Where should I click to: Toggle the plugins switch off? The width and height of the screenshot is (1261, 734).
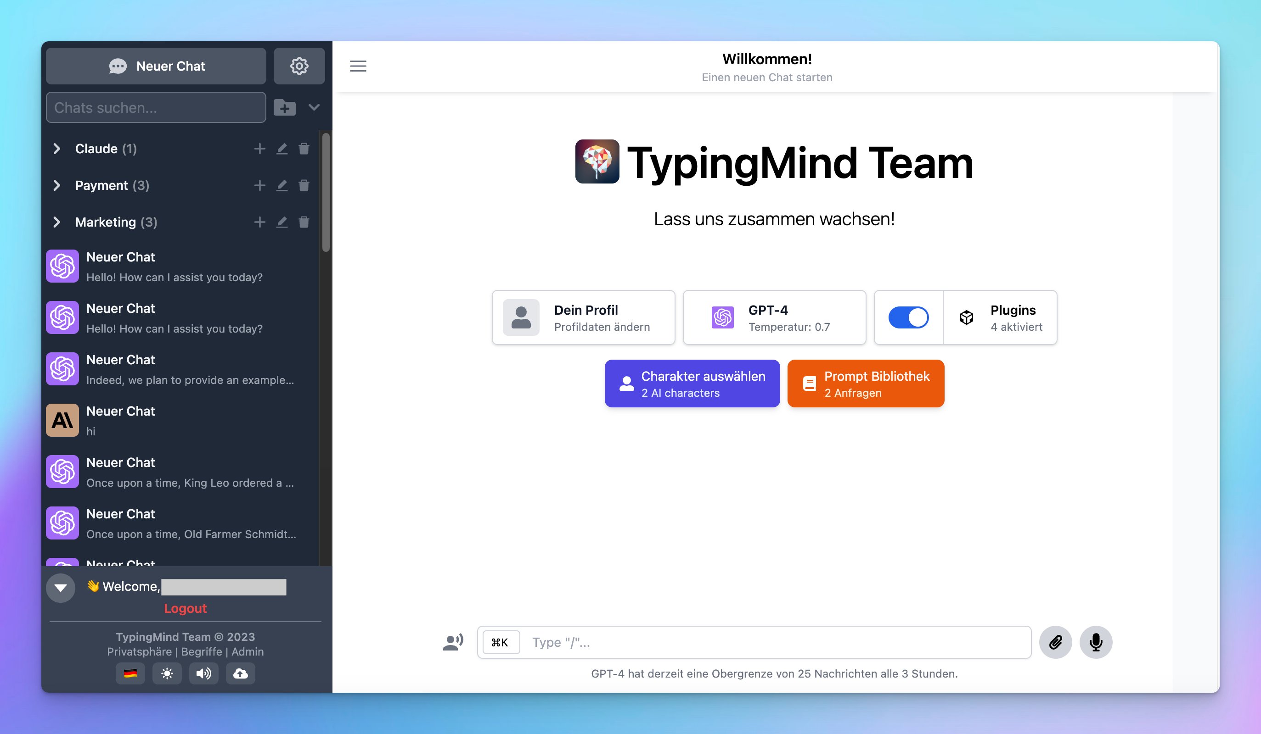pos(908,317)
